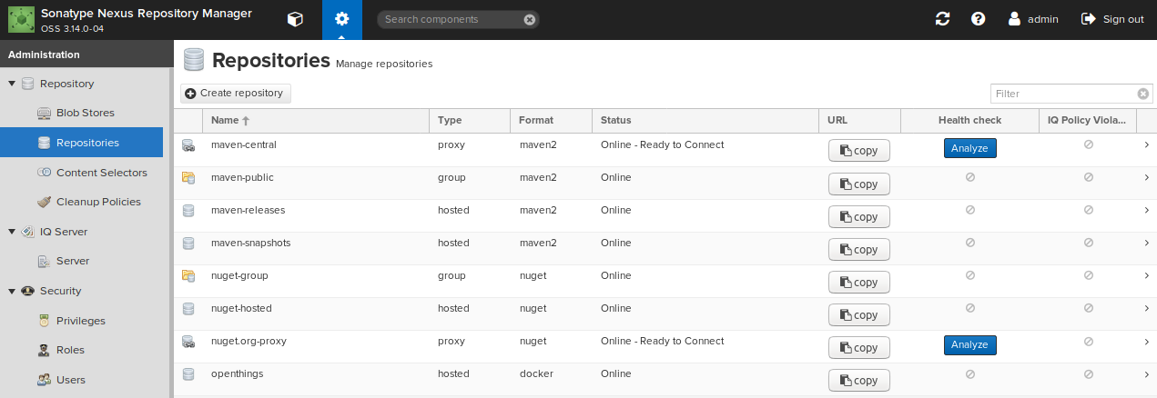
Task: Click the Users group icon
Action: coord(44,380)
